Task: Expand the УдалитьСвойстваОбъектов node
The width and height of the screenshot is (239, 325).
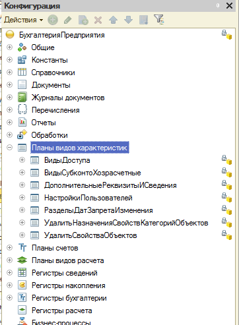Action: point(22,235)
